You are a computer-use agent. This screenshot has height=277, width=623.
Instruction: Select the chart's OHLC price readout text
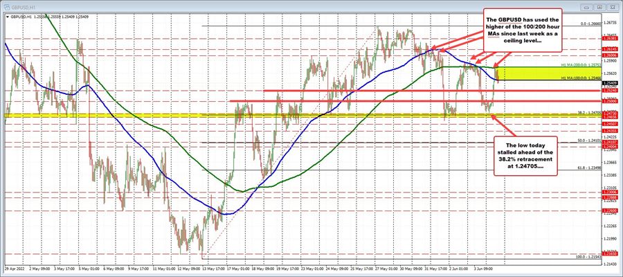(62, 17)
